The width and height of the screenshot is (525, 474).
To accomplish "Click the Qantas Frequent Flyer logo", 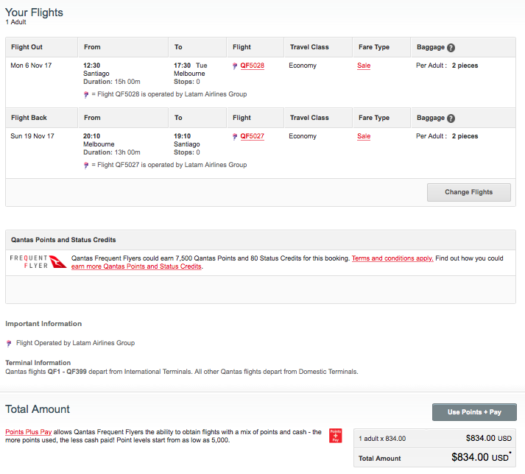I will point(38,262).
